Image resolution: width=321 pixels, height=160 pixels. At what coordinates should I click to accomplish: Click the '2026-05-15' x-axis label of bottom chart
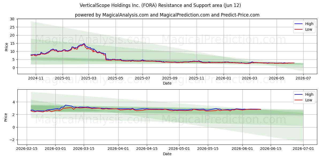coord(208,149)
